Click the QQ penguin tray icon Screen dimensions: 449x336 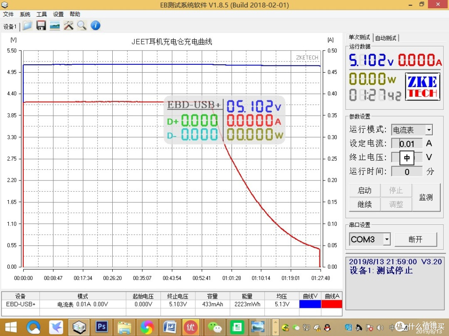(x=328, y=328)
